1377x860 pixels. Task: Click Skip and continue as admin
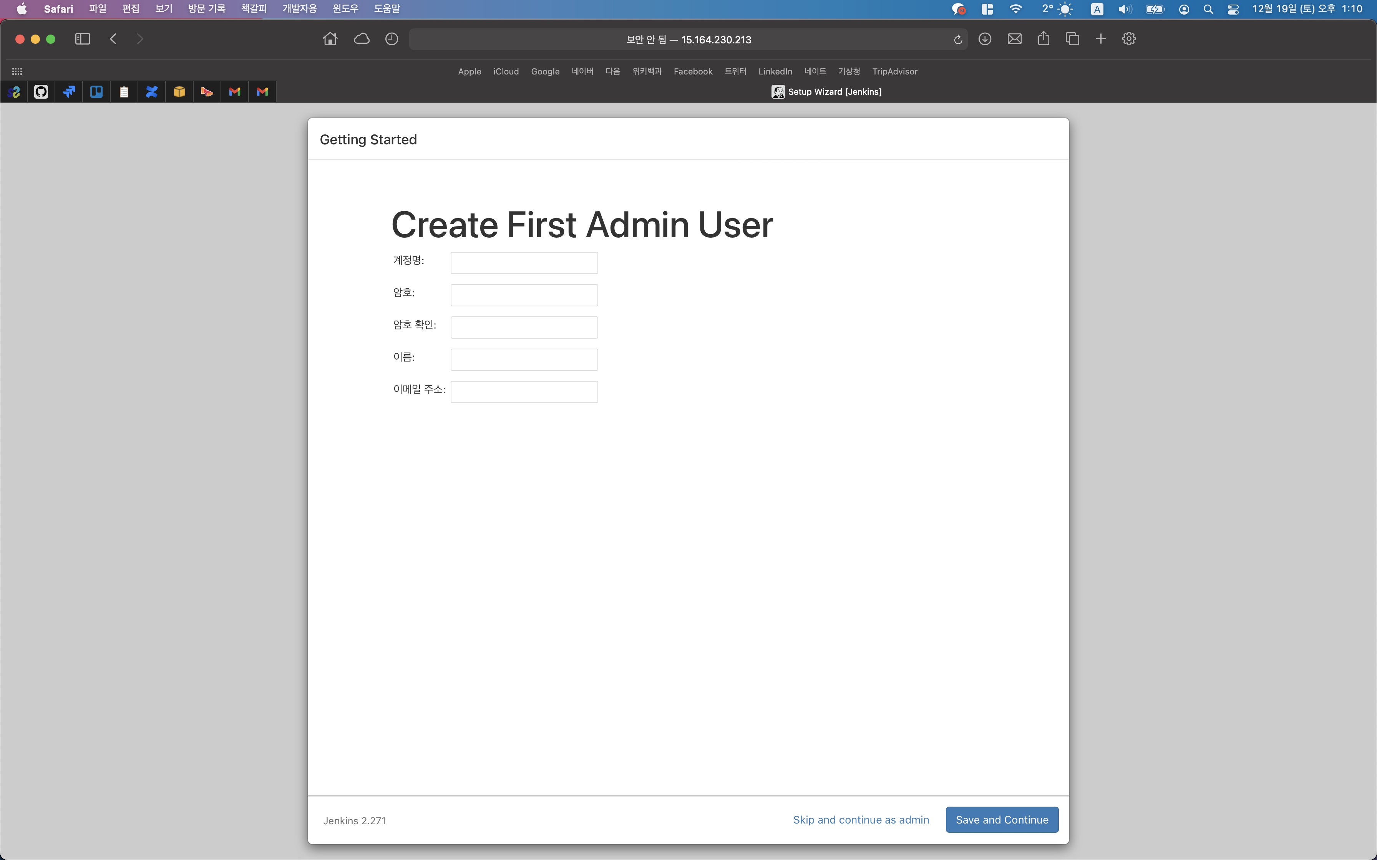pyautogui.click(x=860, y=820)
